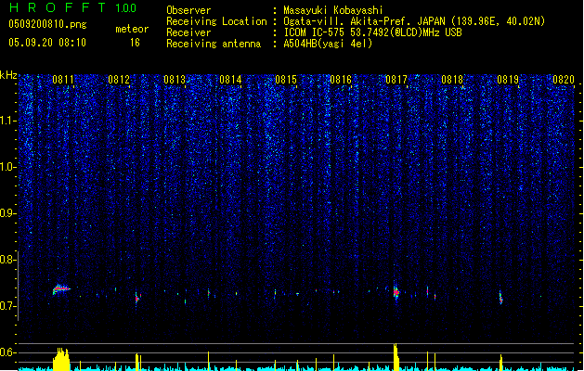This screenshot has width=584, height=371.
Task: Click the 0818 time marker
Action: click(x=452, y=80)
